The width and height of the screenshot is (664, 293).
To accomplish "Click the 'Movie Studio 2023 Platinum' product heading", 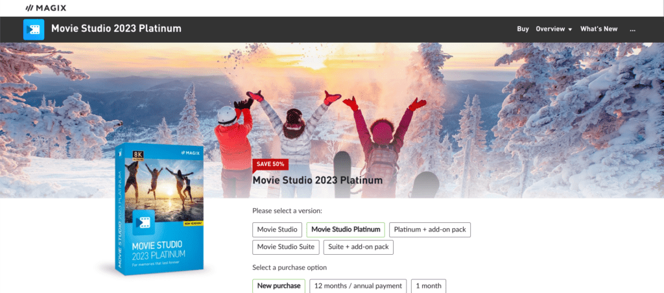I will [x=317, y=180].
